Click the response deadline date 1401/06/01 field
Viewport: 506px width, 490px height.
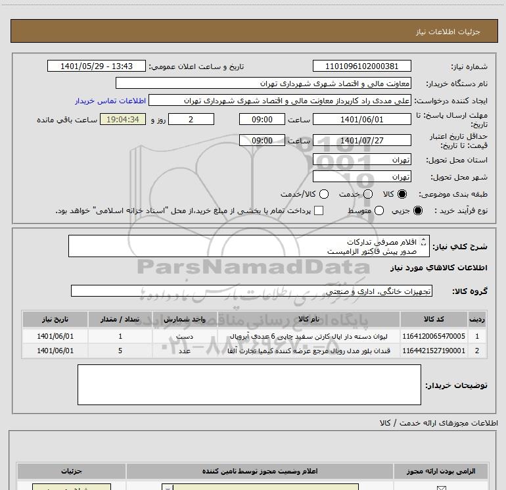361,119
